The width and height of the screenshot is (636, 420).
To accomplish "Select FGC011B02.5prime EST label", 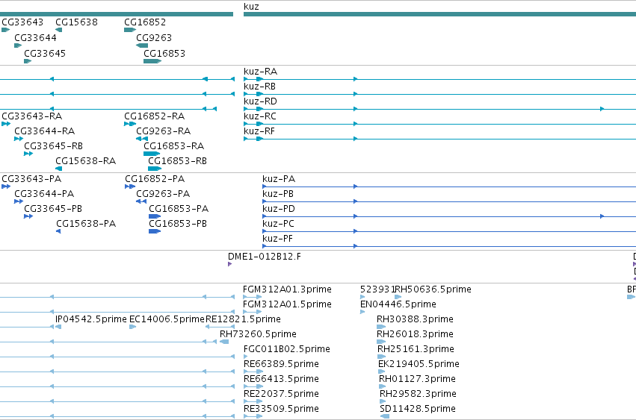I will pyautogui.click(x=287, y=349).
